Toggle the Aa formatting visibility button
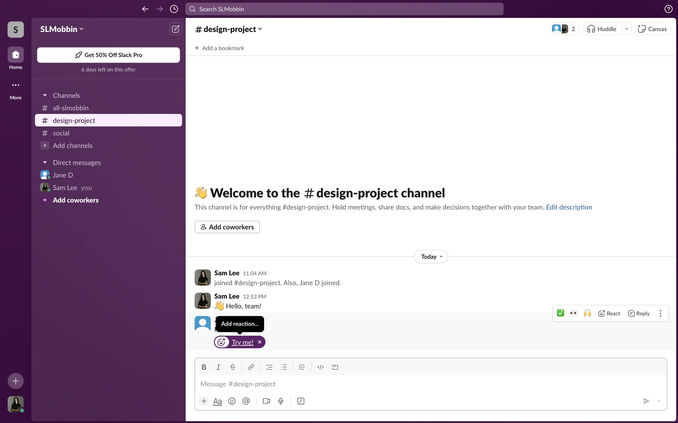This screenshot has width=678, height=423. (218, 401)
